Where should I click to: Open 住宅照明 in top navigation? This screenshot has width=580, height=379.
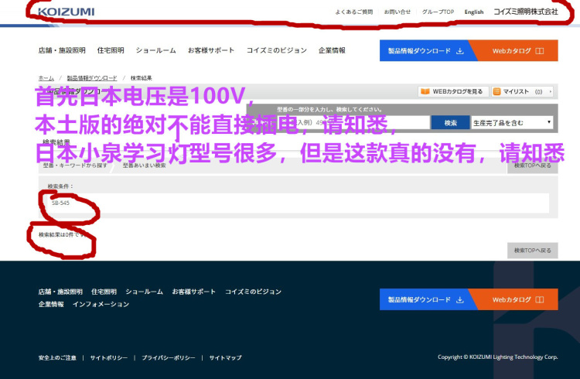click(111, 50)
